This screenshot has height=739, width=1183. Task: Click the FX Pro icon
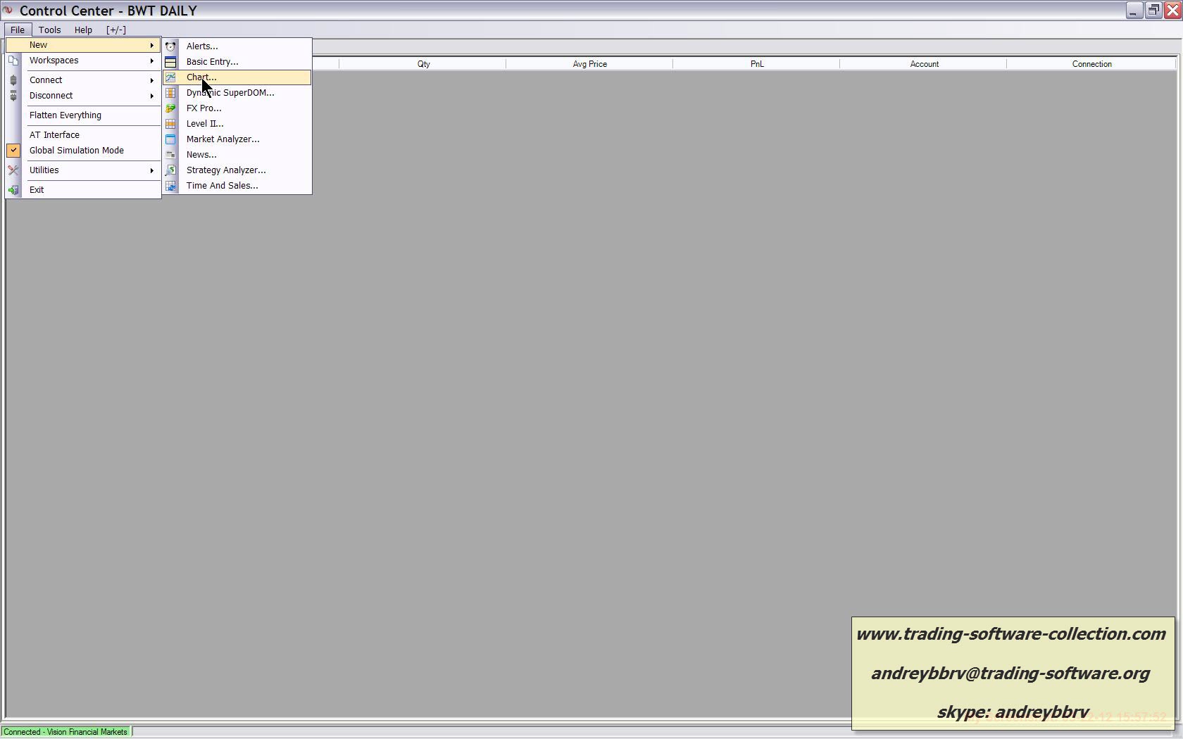[170, 108]
